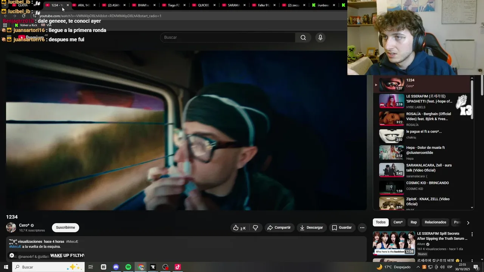Viewport: 484px width, 272px height.
Task: Select the Cero* filter chip
Action: (398, 222)
